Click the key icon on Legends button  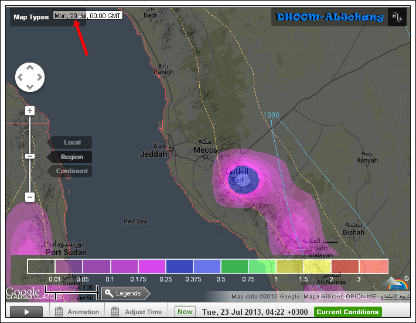108,293
